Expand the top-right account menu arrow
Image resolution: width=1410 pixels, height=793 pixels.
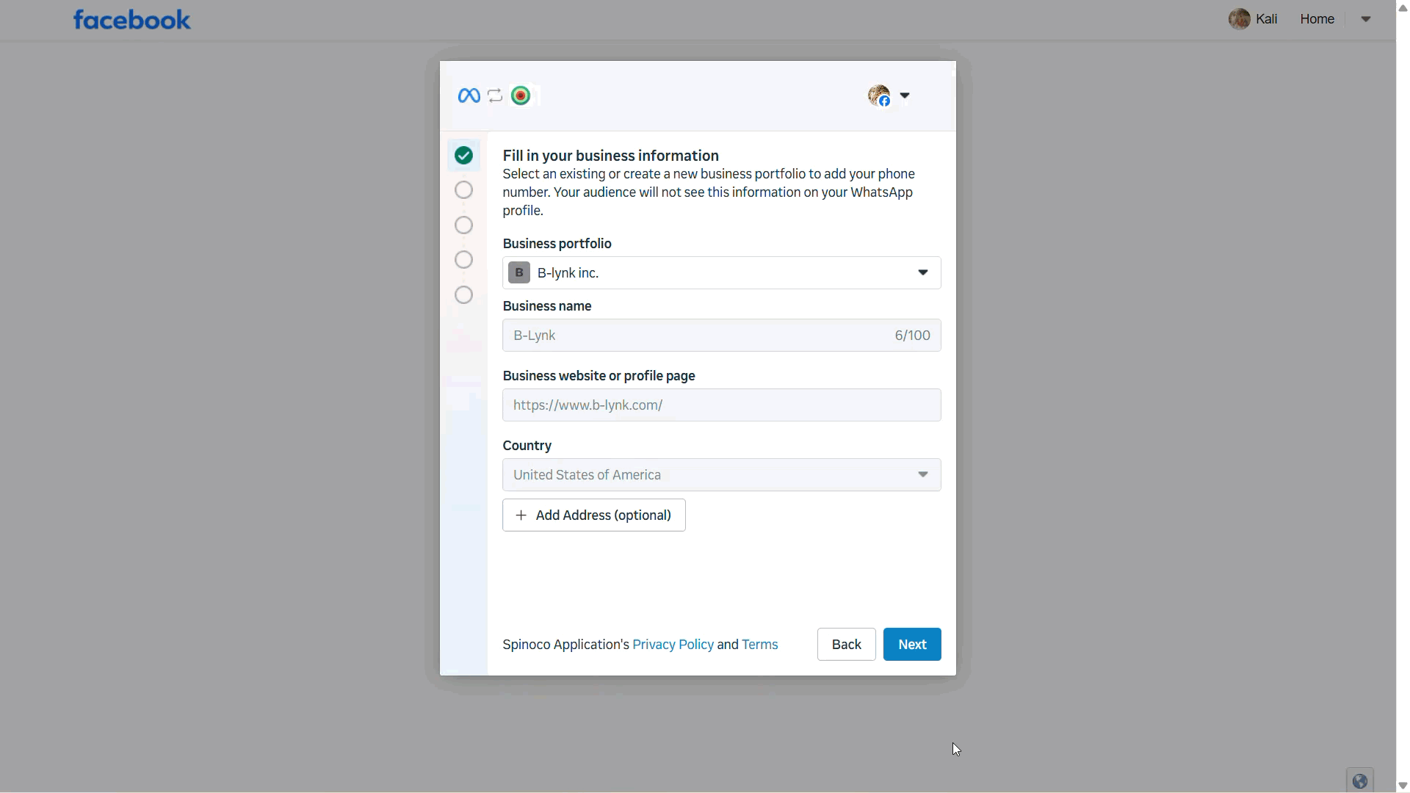point(1366,19)
